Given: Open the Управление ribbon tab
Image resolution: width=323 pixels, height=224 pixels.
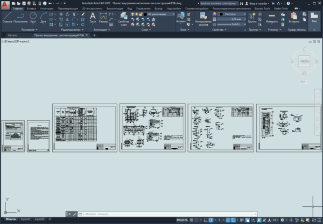Looking at the screenshot, I should coord(143,9).
